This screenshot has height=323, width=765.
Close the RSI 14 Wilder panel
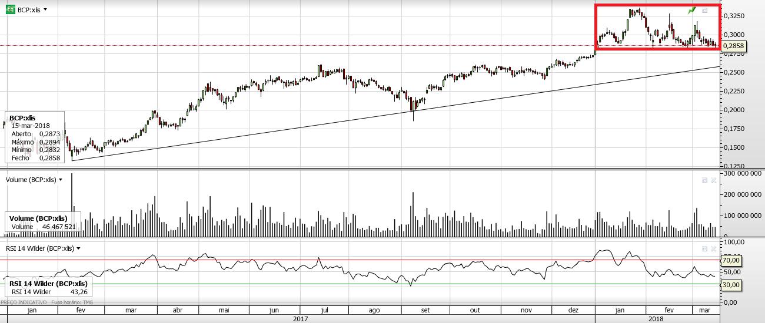tap(713, 248)
